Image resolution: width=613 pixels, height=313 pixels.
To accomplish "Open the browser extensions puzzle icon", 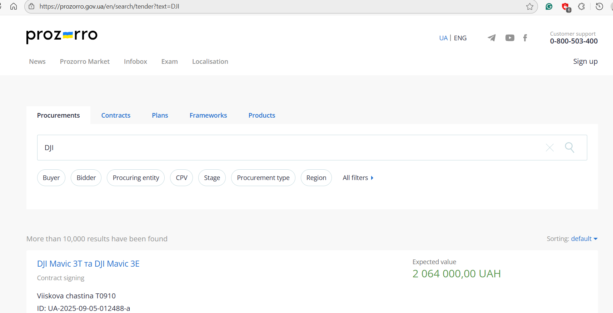I will tap(582, 6).
